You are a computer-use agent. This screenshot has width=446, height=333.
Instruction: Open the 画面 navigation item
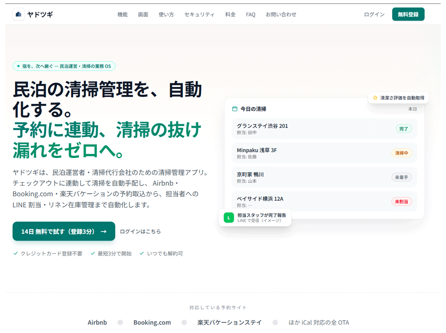[143, 14]
